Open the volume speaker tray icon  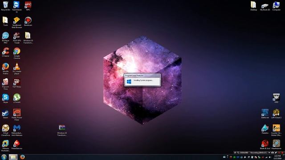[x=270, y=157]
